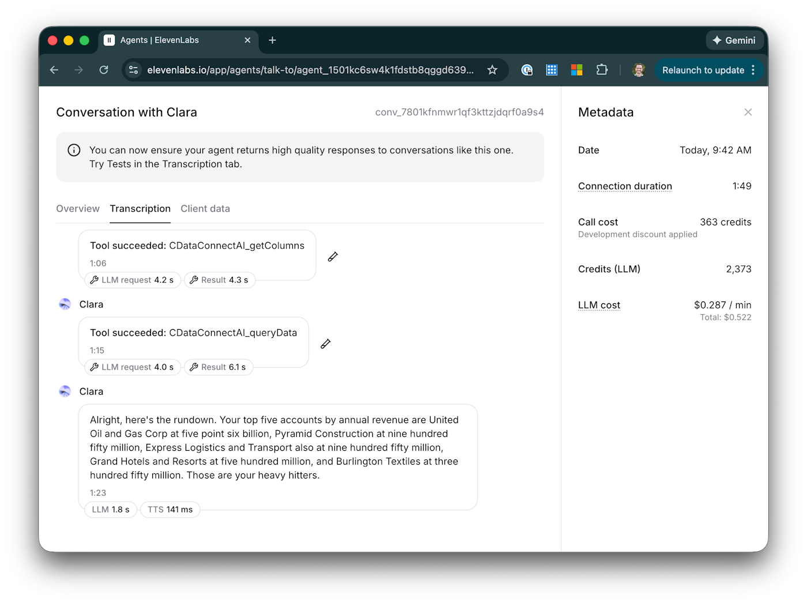Open the Chrome profile avatar
The height and width of the screenshot is (603, 807).
(639, 70)
